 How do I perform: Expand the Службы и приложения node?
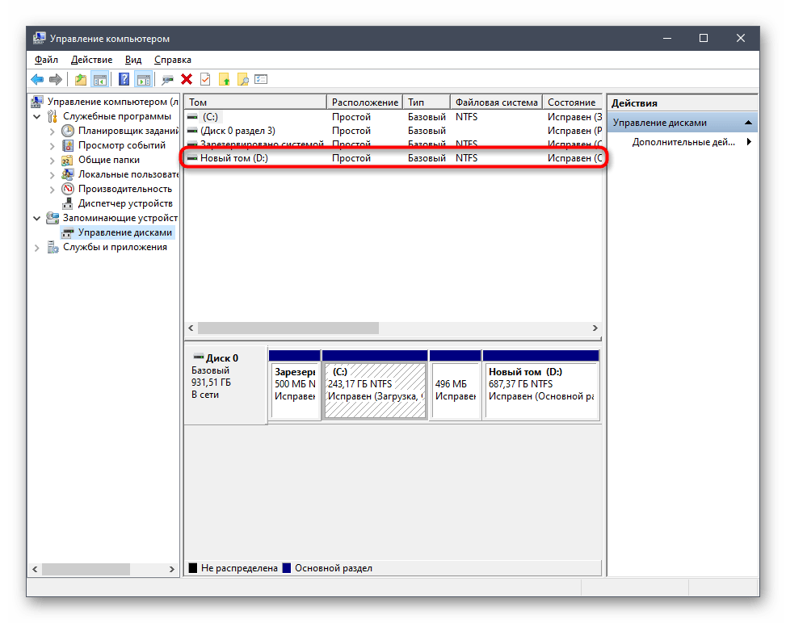tap(37, 247)
